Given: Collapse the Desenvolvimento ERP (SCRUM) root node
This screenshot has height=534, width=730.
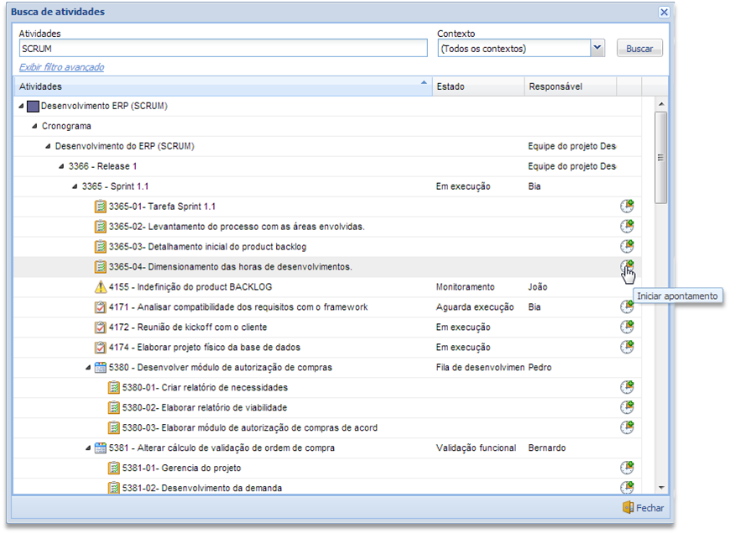Looking at the screenshot, I should tap(21, 107).
